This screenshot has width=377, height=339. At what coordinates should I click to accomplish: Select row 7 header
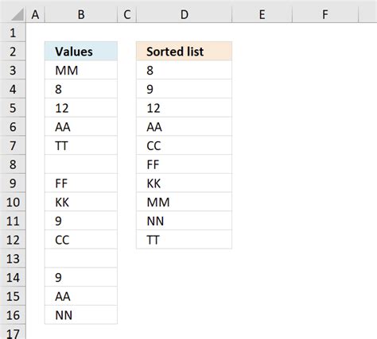[x=13, y=145]
